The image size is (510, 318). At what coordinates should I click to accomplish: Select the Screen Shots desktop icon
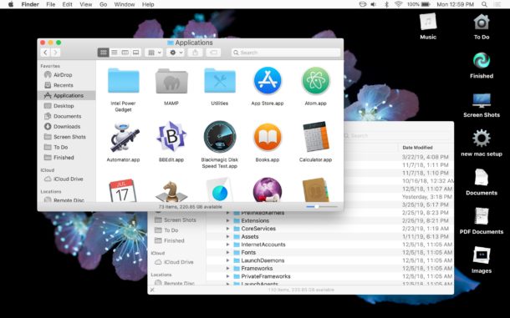click(x=482, y=100)
